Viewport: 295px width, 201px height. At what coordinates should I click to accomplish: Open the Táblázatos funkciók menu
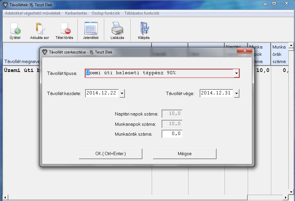pyautogui.click(x=142, y=13)
